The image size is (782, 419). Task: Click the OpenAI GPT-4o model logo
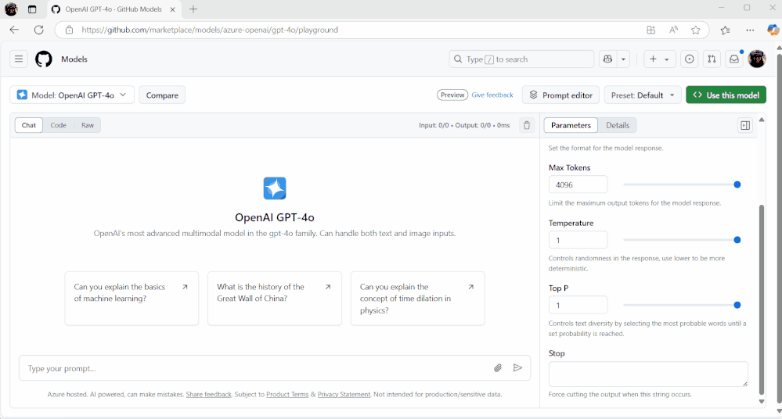coord(275,188)
